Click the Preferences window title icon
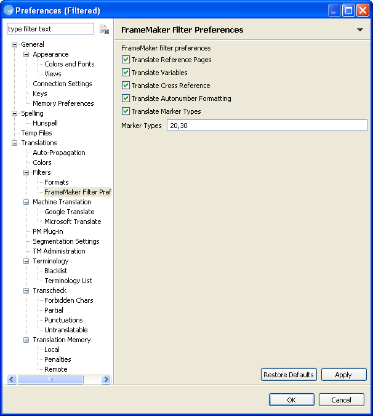Screen dimensions: 373x416 9,10
